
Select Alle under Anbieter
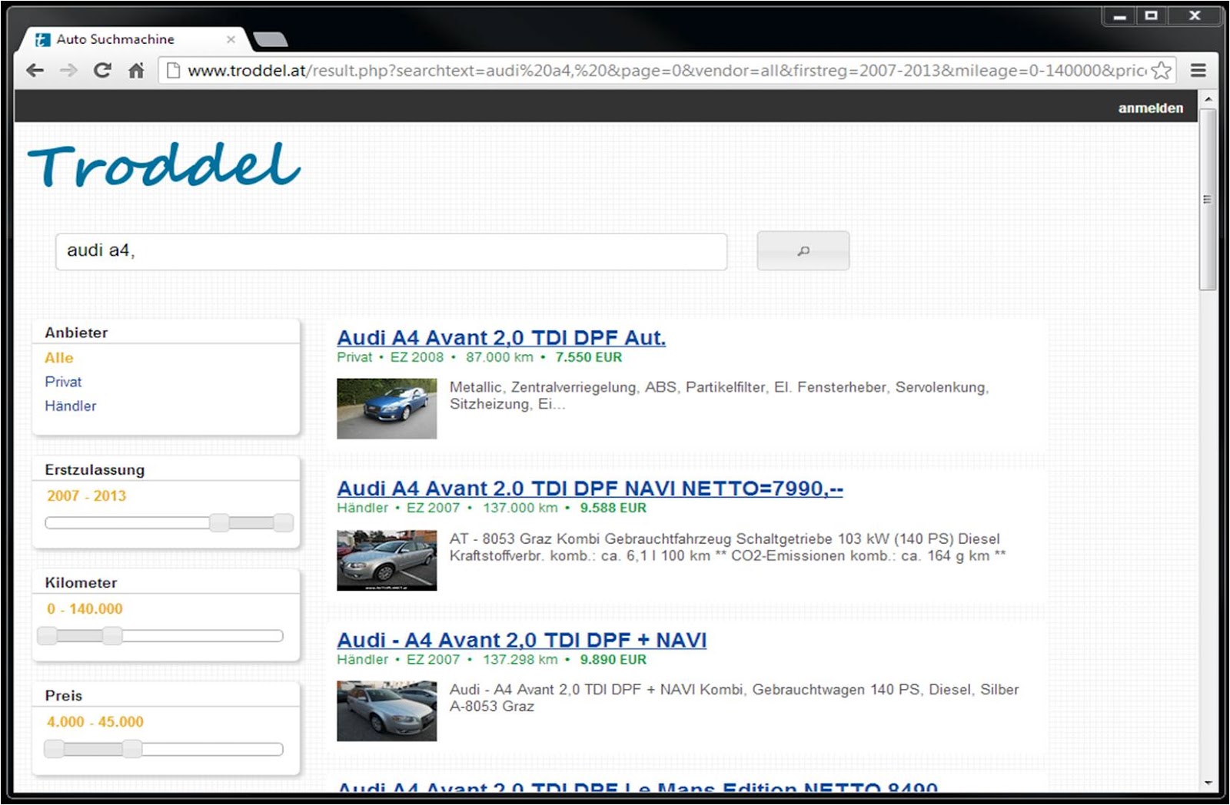59,358
